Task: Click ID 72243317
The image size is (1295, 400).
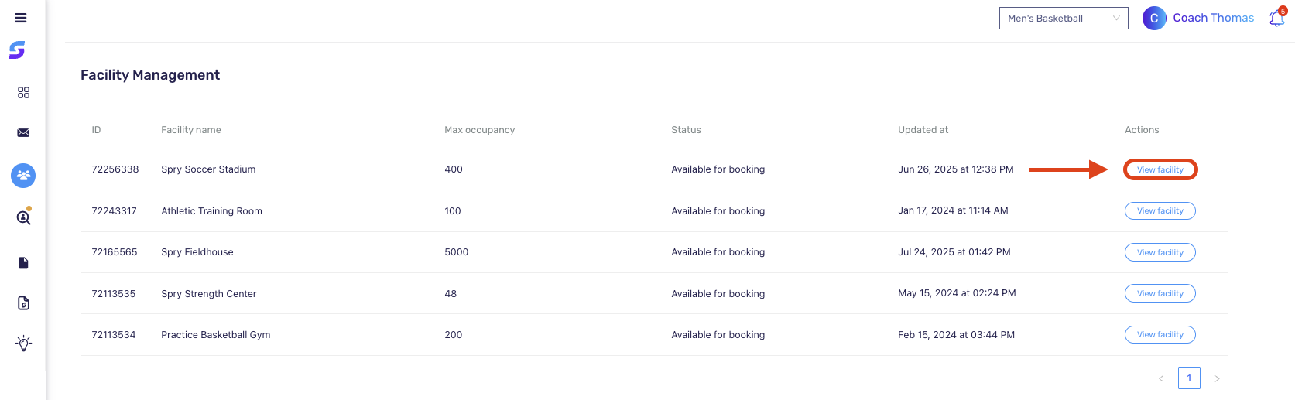Action: point(114,211)
